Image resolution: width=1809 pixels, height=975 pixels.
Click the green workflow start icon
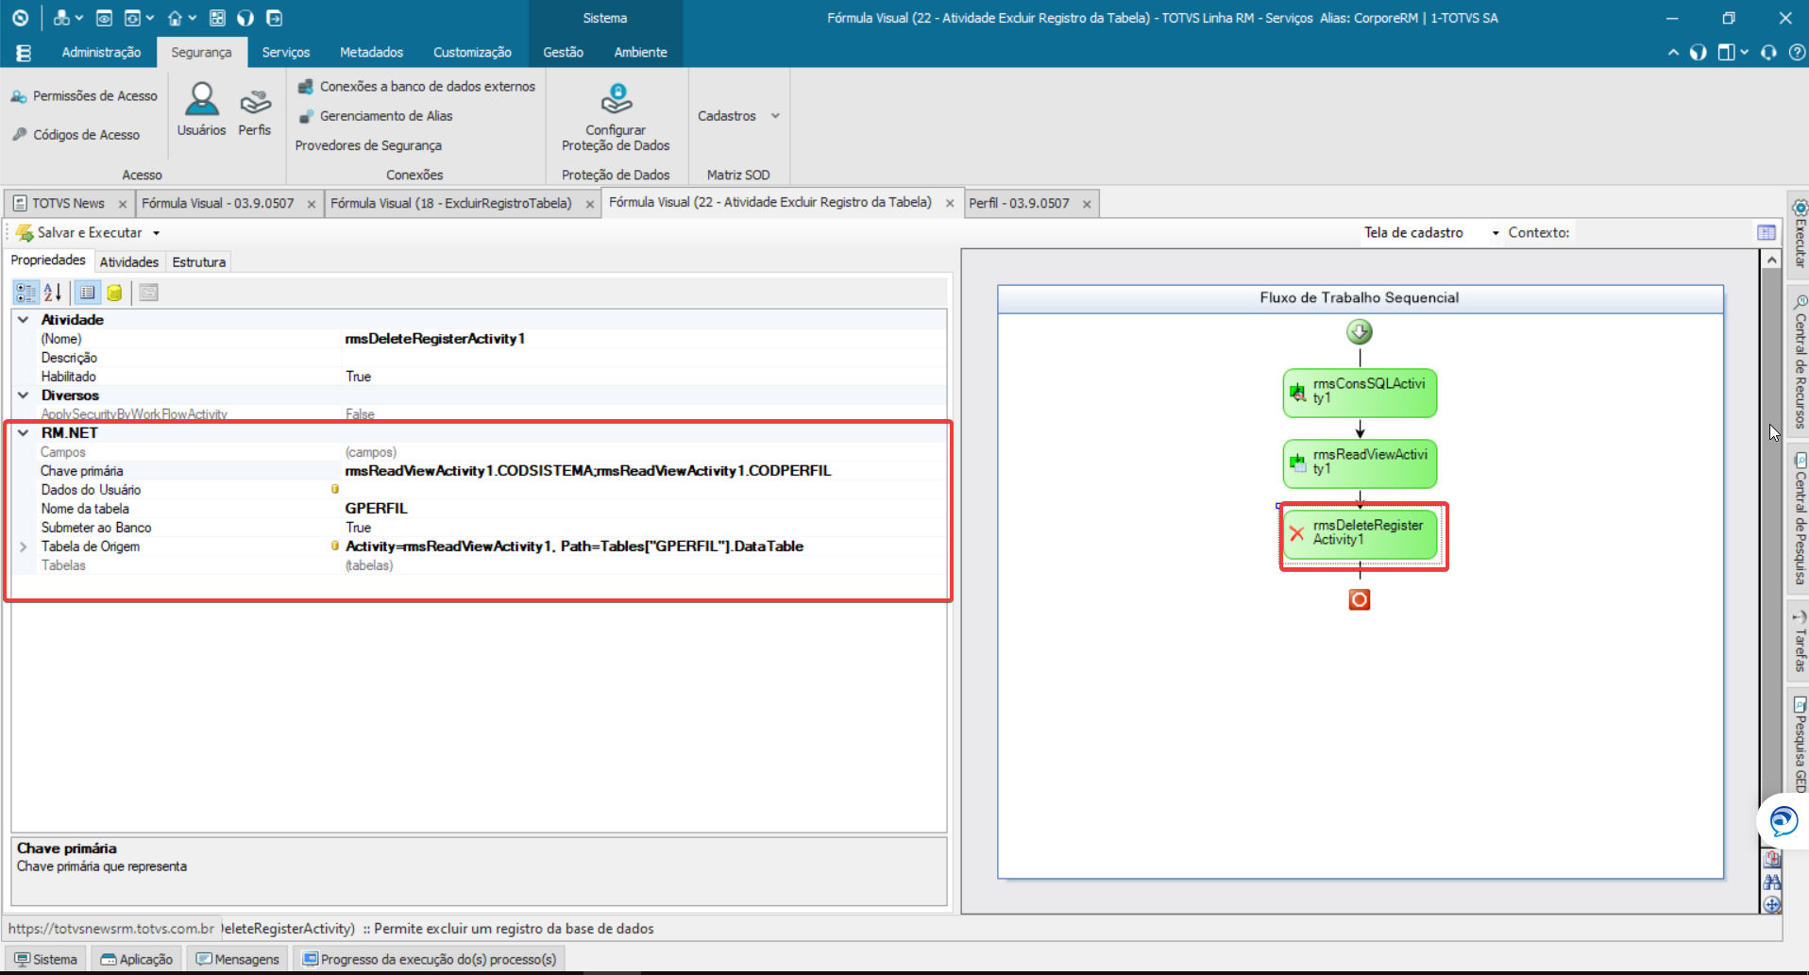tap(1359, 332)
